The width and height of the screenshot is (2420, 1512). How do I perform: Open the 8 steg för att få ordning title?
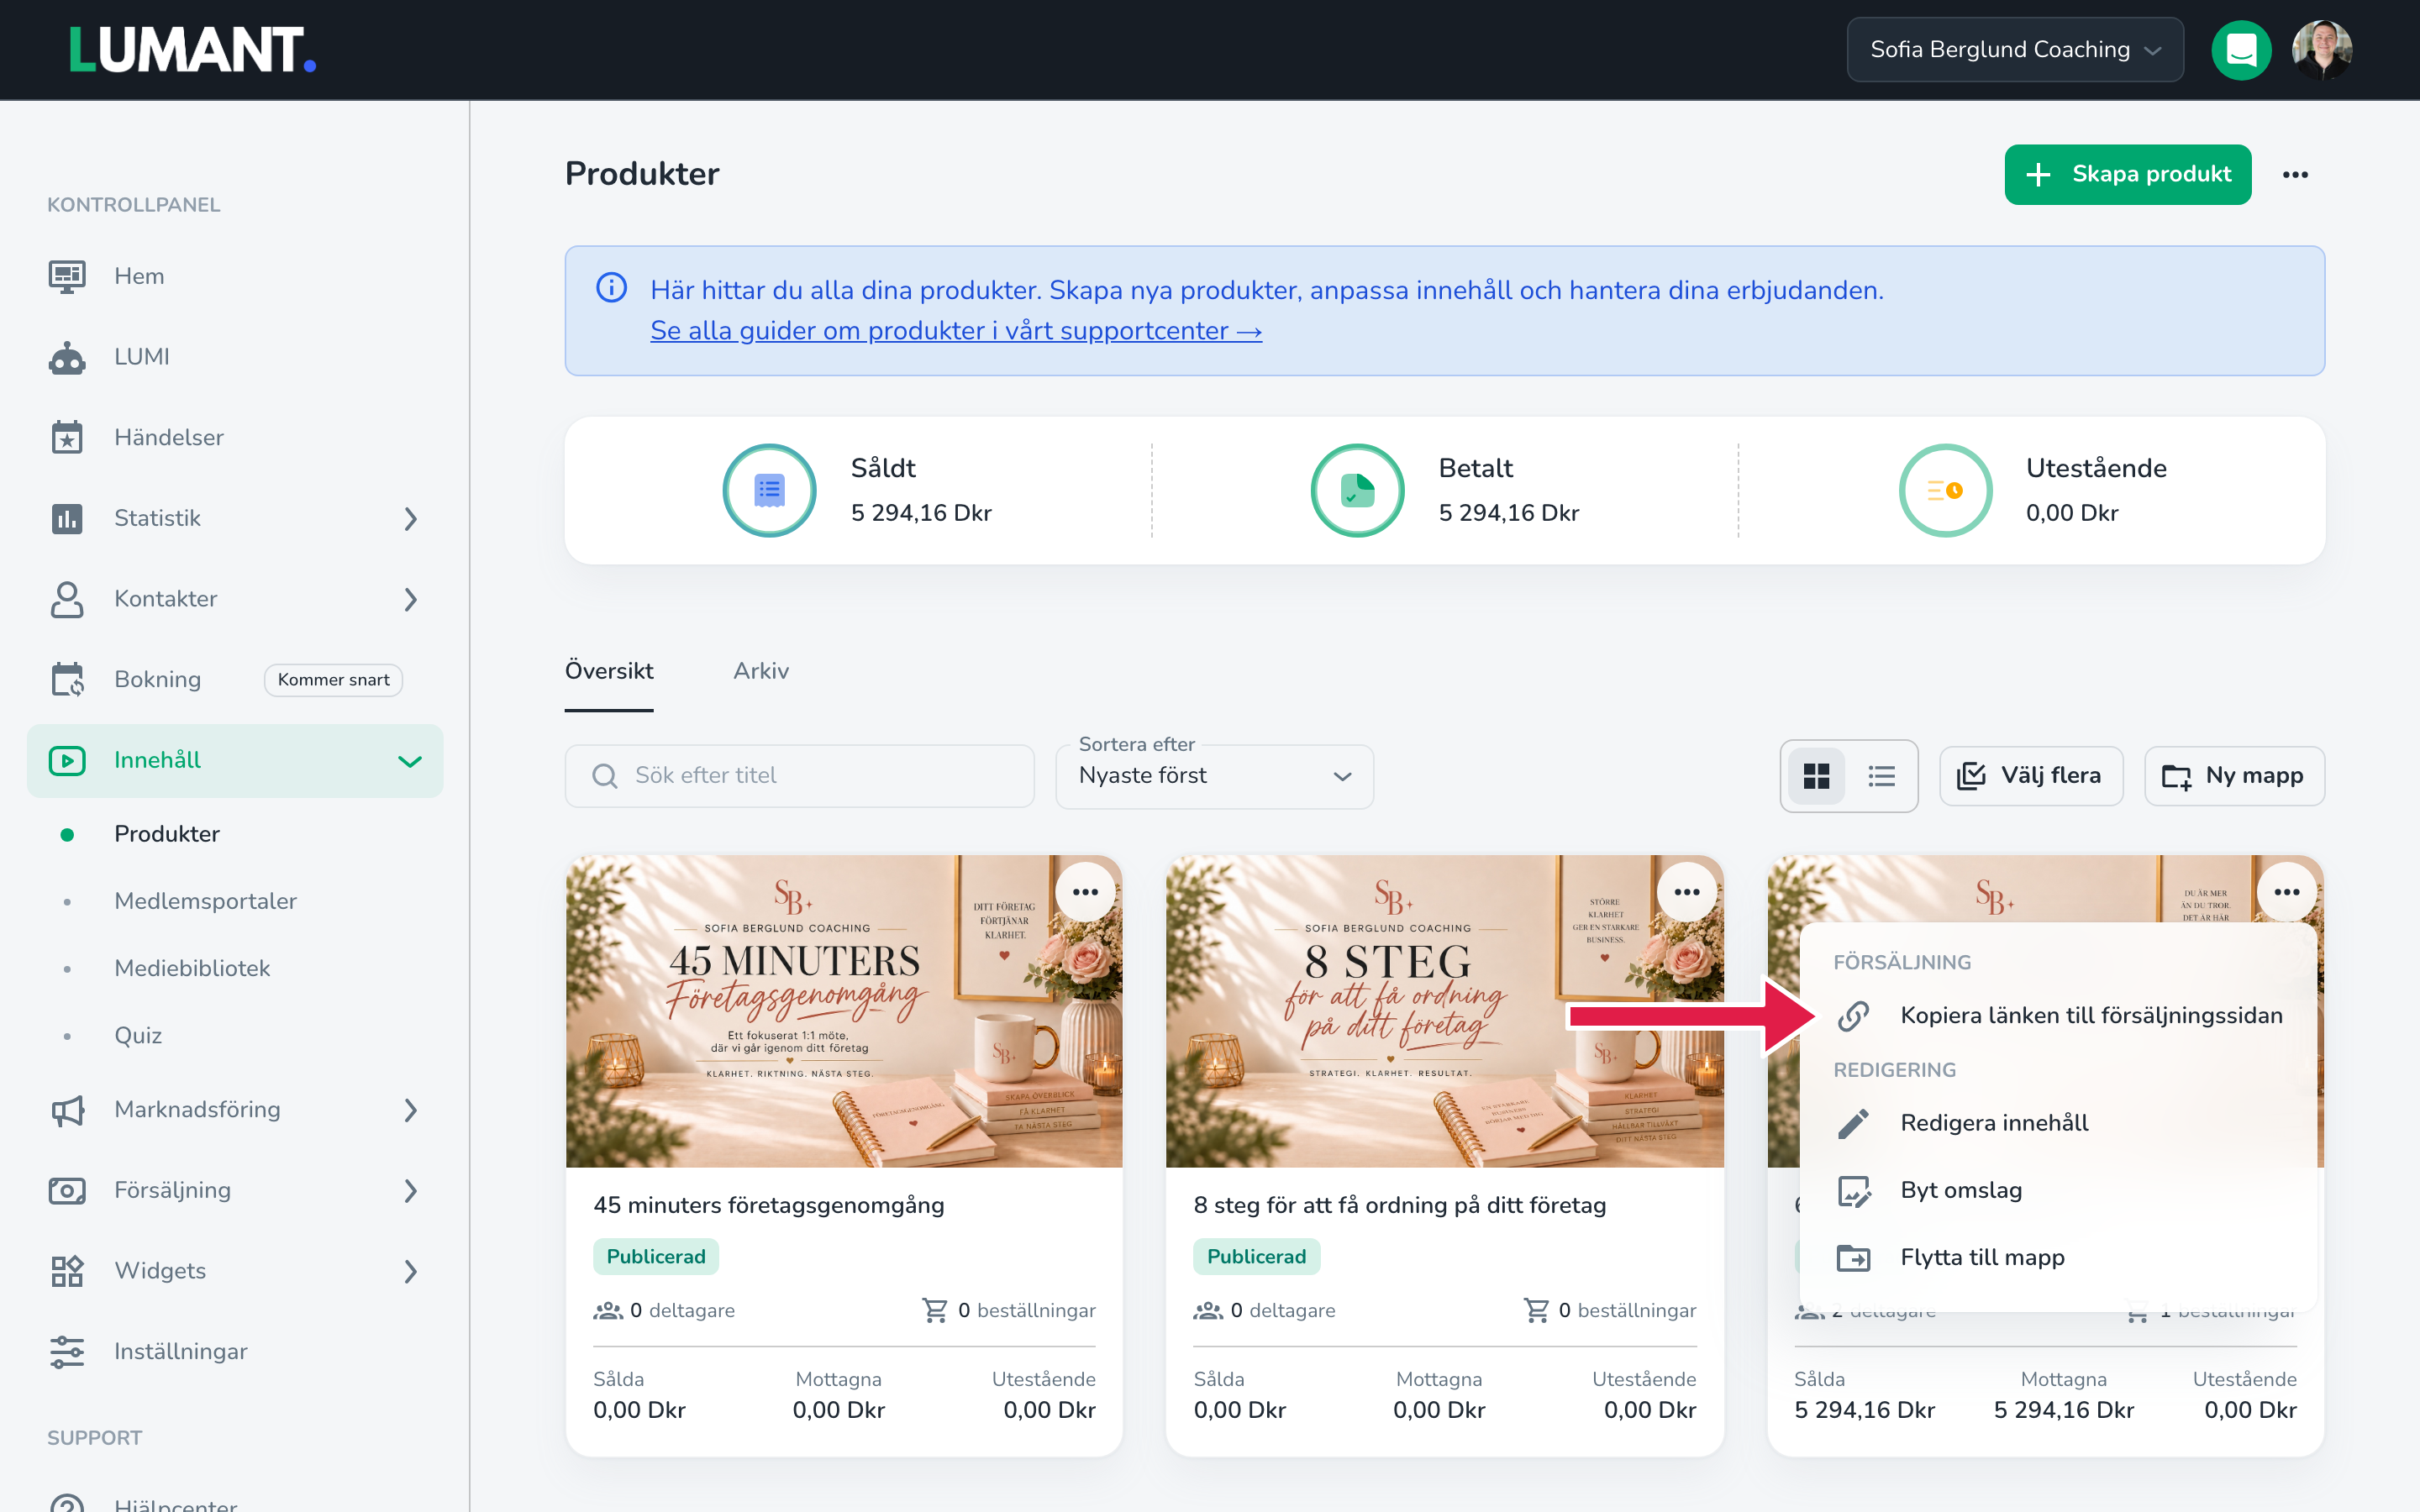coord(1400,1205)
